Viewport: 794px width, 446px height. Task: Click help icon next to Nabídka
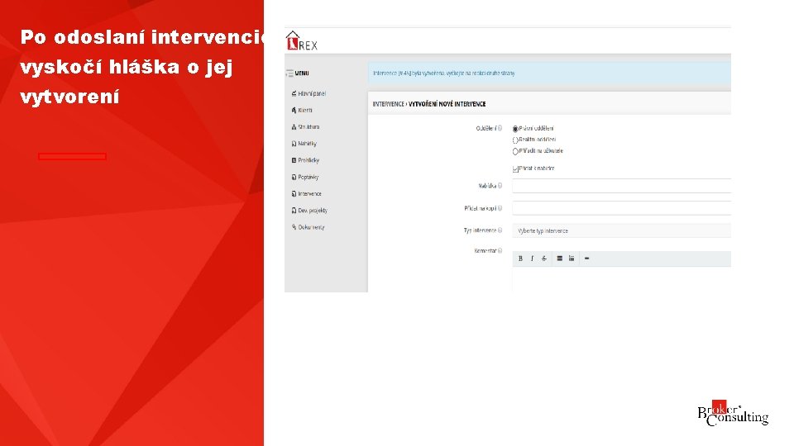pos(500,186)
